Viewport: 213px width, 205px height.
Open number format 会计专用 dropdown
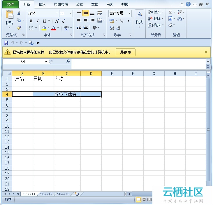point(129,13)
